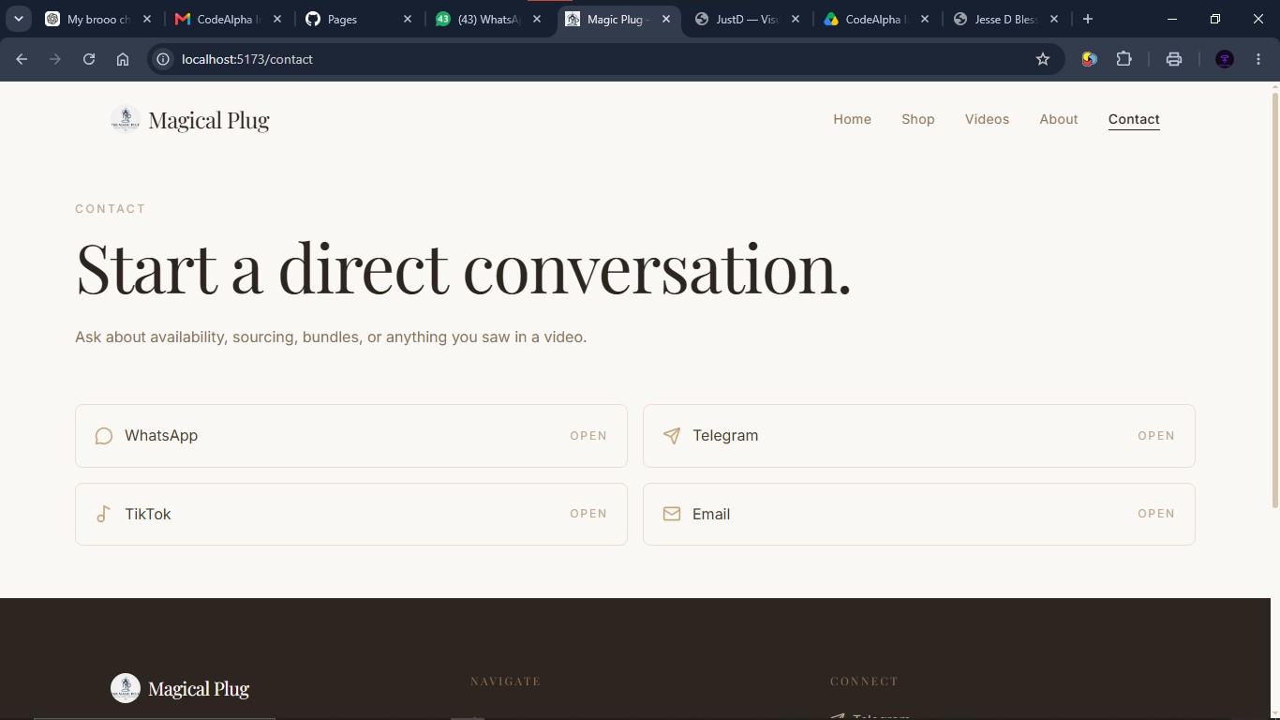Click the Telegram paper plane icon

point(672,436)
